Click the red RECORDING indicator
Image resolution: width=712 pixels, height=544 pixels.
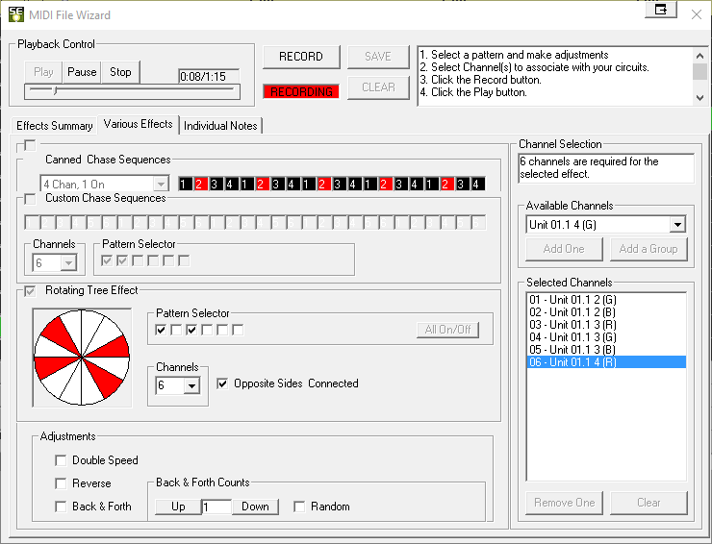click(x=301, y=91)
